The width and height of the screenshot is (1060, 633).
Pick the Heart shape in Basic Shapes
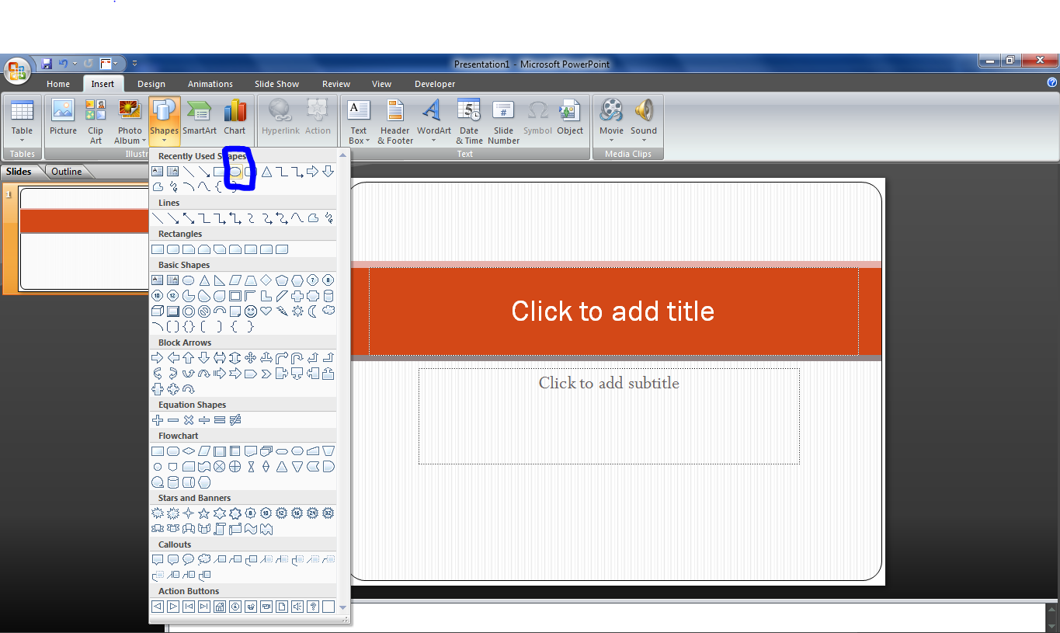tap(266, 311)
